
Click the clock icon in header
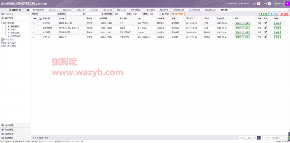tap(240, 4)
